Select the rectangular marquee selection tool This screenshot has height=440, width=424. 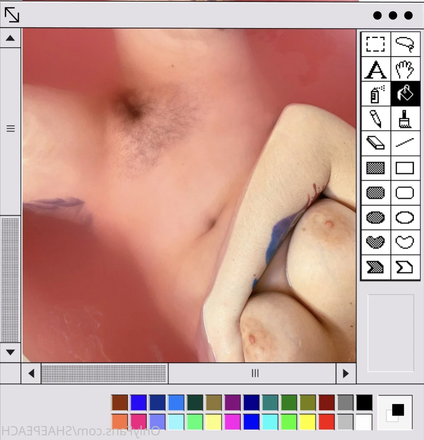(375, 44)
